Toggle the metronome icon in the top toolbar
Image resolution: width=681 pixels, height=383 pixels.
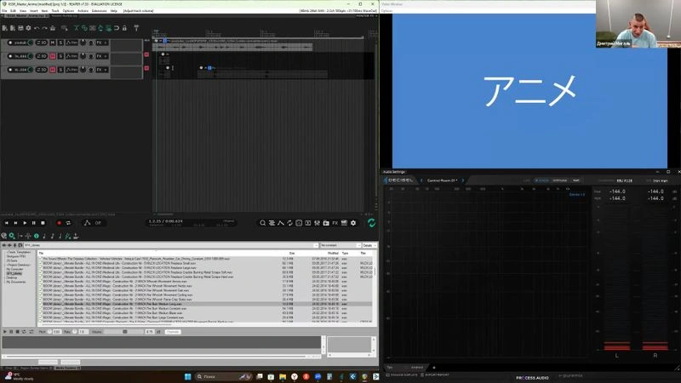(136, 28)
